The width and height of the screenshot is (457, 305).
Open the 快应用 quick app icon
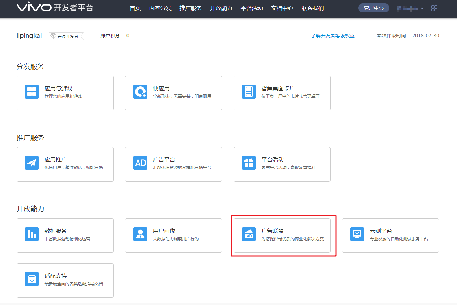coord(140,92)
